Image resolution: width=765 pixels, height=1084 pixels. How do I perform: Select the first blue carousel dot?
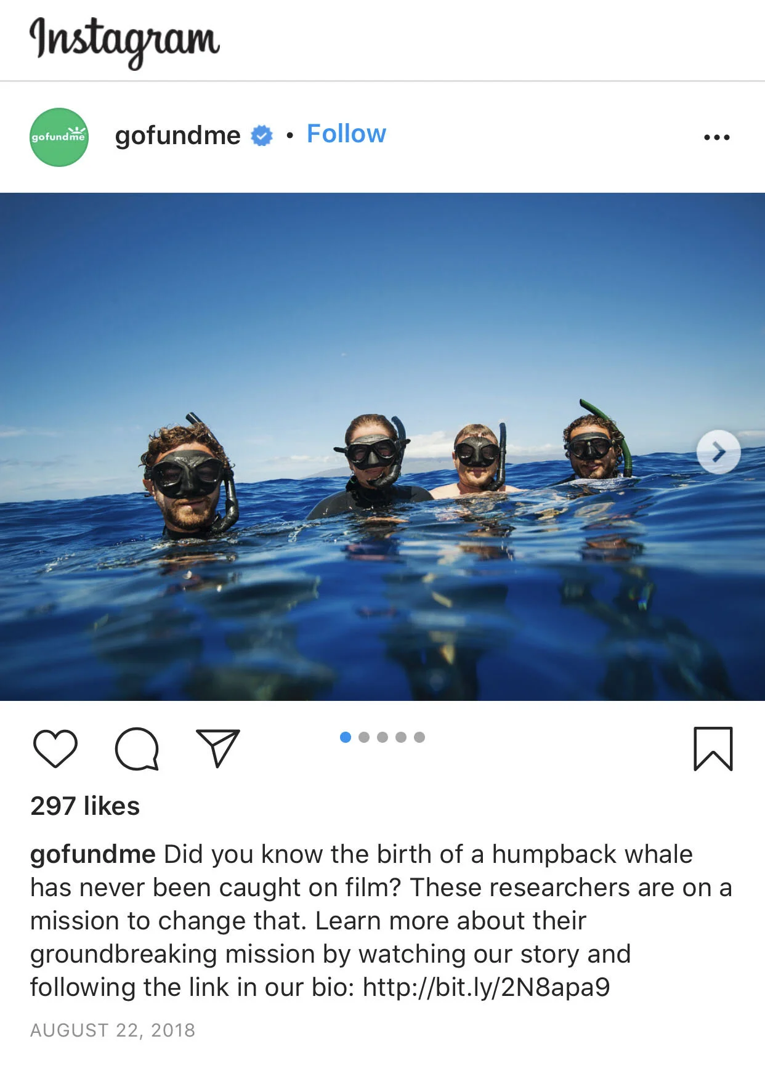point(346,737)
